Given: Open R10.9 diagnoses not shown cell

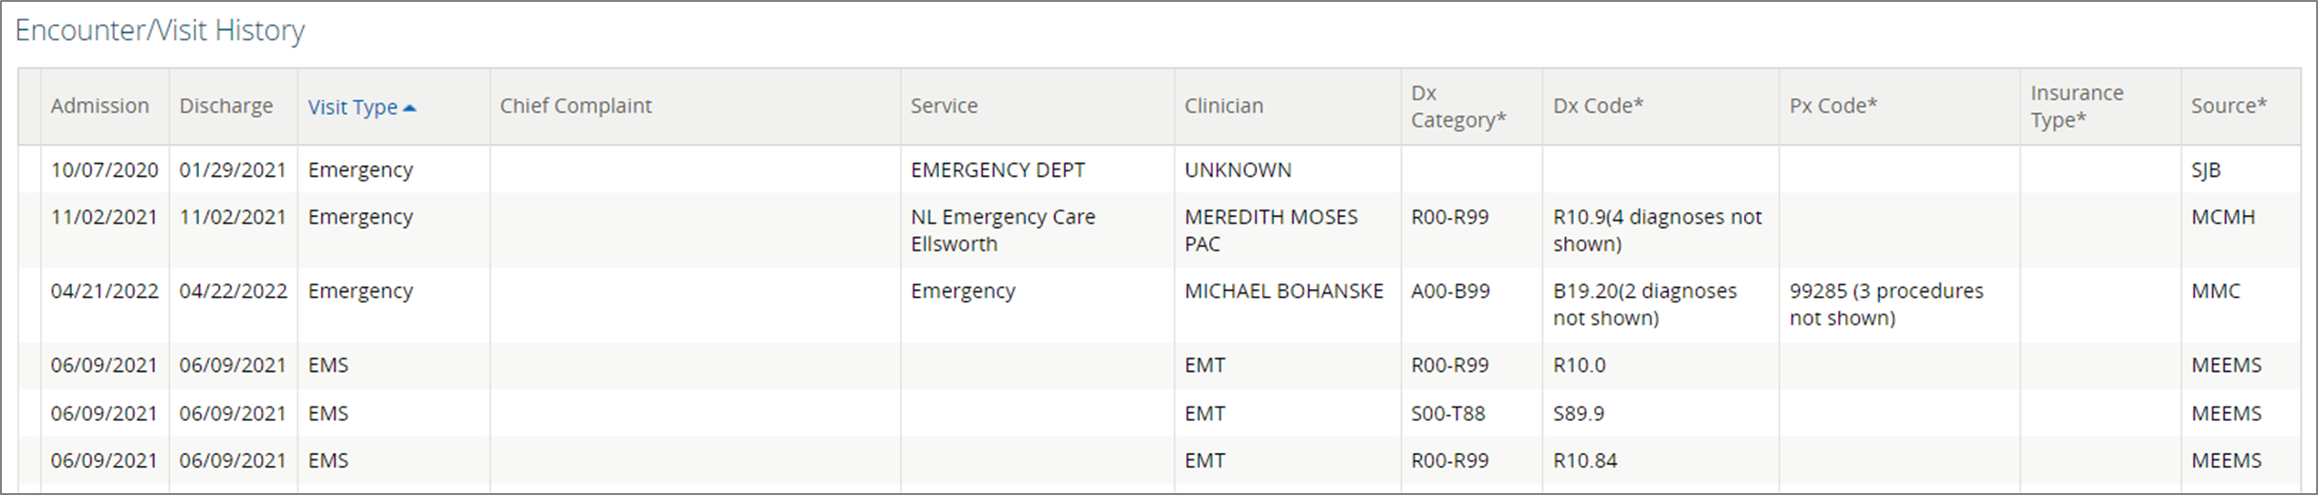Looking at the screenshot, I should [x=1656, y=230].
